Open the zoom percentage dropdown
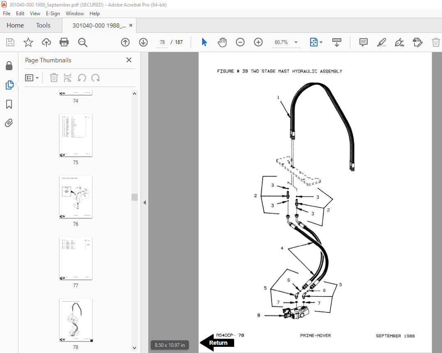The image size is (442, 353). (x=296, y=42)
